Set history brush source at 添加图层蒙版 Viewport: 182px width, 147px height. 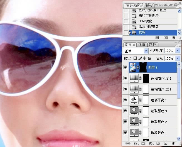point(126,27)
